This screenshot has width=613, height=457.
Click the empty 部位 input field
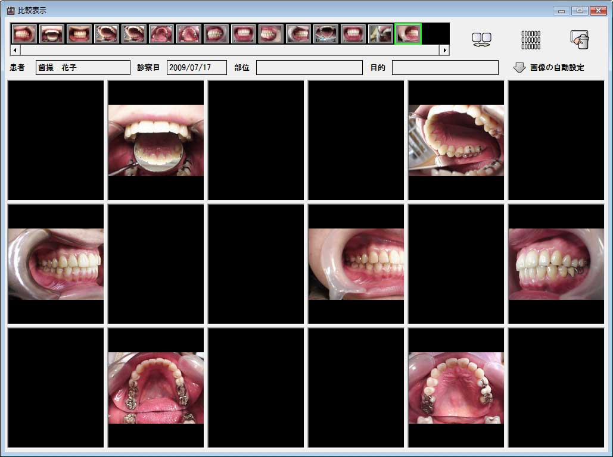point(309,68)
